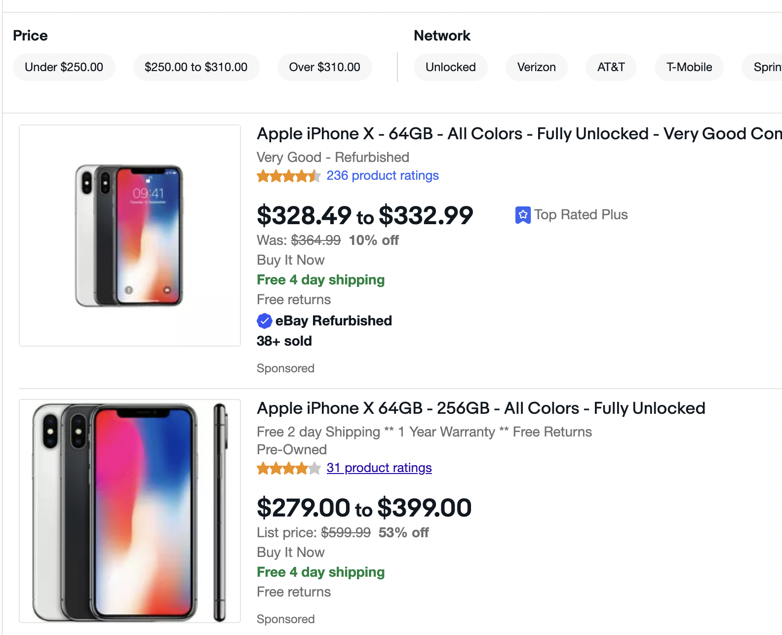The image size is (782, 635).
Task: Apply the Over $310.00 price filter
Action: click(324, 67)
